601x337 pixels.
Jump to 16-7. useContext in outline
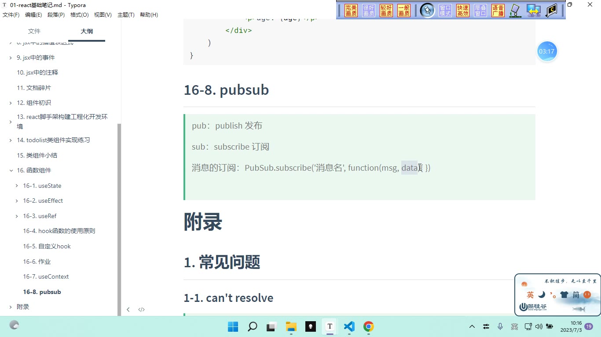[x=46, y=276]
